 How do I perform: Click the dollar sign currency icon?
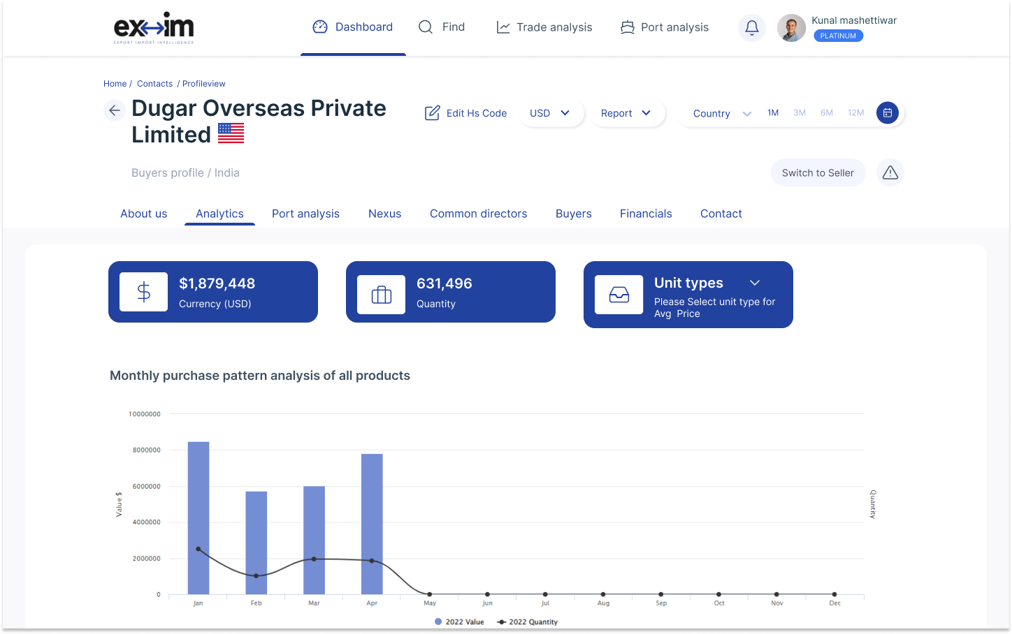click(143, 292)
